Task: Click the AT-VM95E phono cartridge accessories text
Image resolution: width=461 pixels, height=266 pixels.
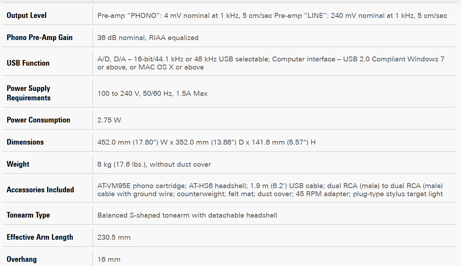Action: click(x=270, y=190)
